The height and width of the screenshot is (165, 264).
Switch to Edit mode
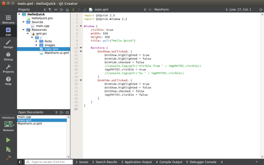(8, 32)
